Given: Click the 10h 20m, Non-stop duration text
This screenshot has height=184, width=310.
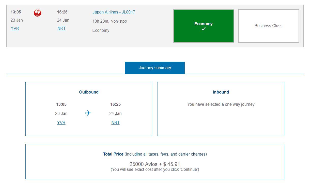Looking at the screenshot, I should click(110, 21).
